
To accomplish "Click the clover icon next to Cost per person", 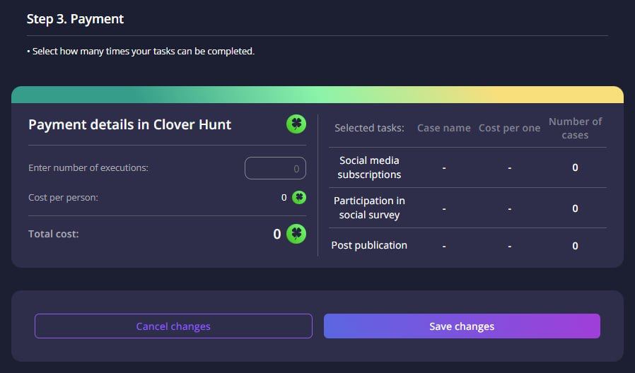I will tap(300, 197).
